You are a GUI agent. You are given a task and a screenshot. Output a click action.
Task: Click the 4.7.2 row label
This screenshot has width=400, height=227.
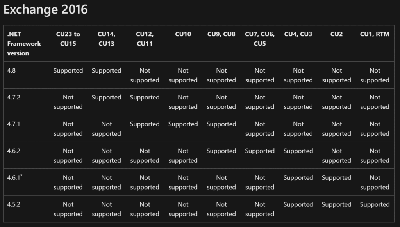[14, 98]
